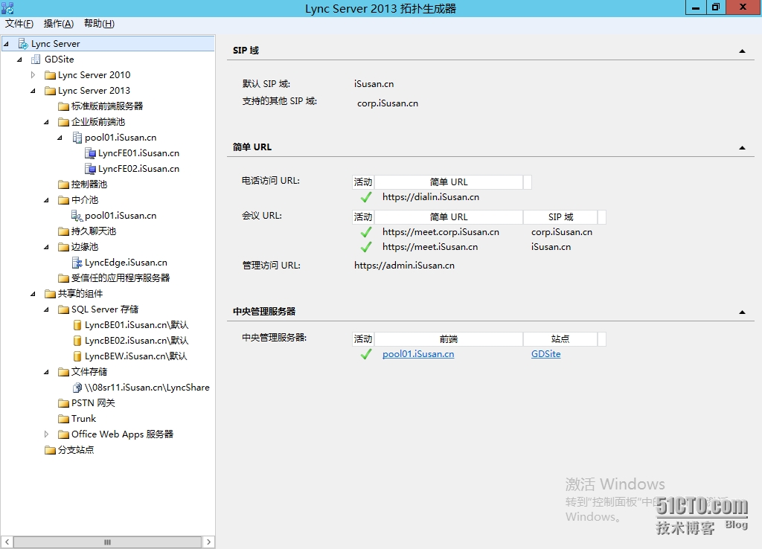The image size is (762, 549).
Task: Click the 企业版前端池 folder icon
Action: pos(63,122)
